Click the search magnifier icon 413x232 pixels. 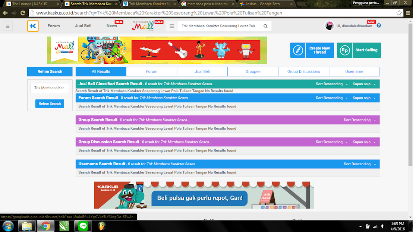(x=265, y=26)
